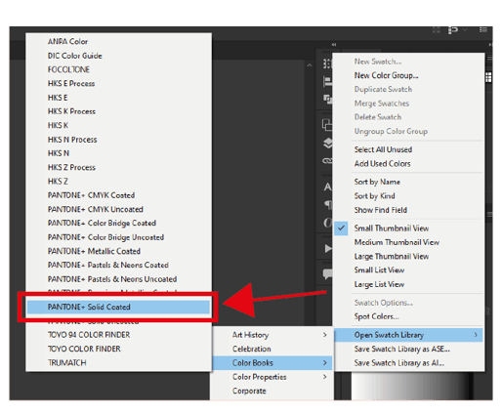The height and width of the screenshot is (415, 502).
Task: Select TOYO 94 COLOR FINDER book
Action: click(89, 335)
